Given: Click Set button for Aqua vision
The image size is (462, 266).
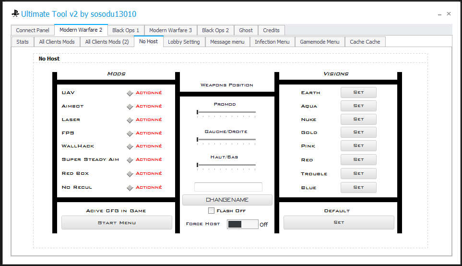Looking at the screenshot, I should click(x=358, y=106).
